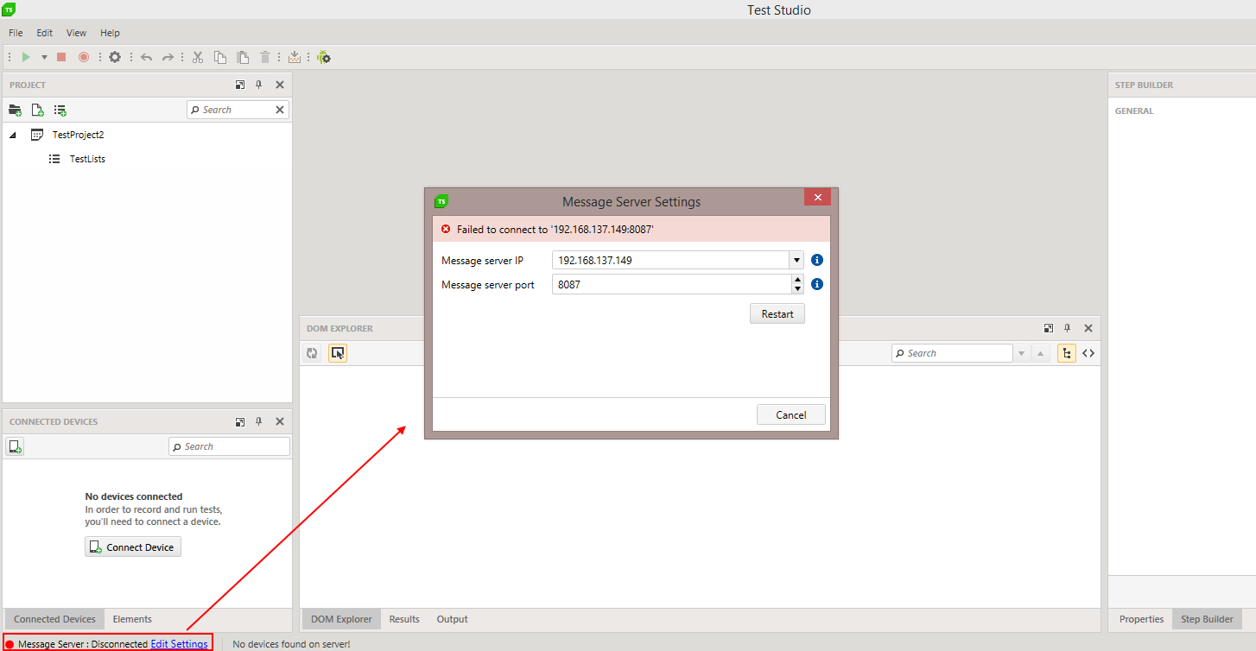This screenshot has height=651, width=1256.
Task: Toggle DOM Explorer source code view
Action: (x=1088, y=353)
